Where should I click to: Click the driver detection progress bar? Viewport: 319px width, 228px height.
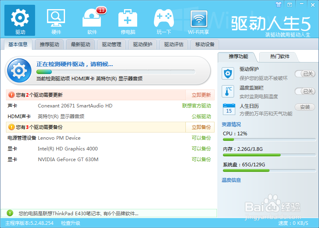pos(116,72)
